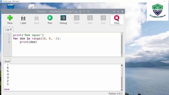Stop the running program

pyautogui.click(x=116, y=20)
